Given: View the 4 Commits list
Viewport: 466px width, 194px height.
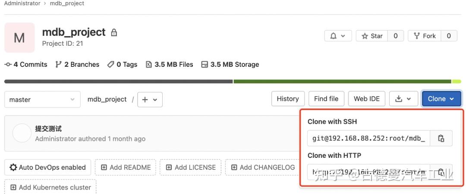Looking at the screenshot, I should point(26,65).
